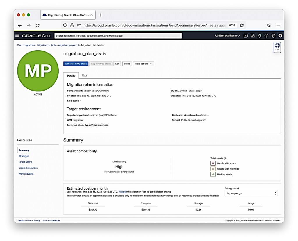Copy the migration plan OCID

point(199,91)
